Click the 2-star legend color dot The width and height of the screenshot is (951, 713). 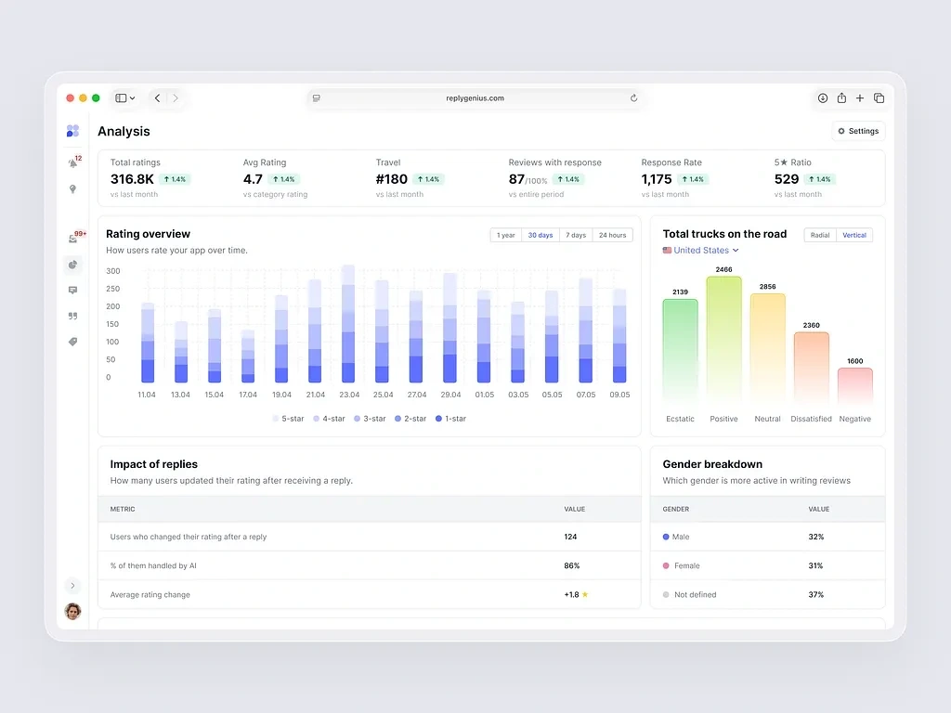[x=397, y=419]
